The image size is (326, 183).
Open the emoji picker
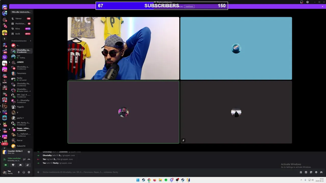(x=316, y=172)
